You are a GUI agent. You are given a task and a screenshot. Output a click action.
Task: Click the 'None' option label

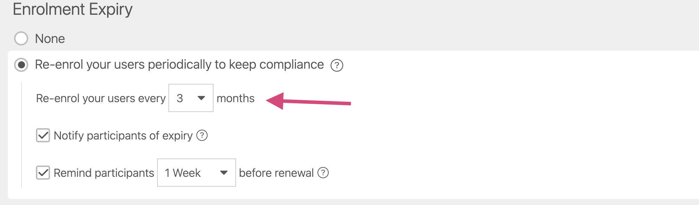[x=50, y=39]
